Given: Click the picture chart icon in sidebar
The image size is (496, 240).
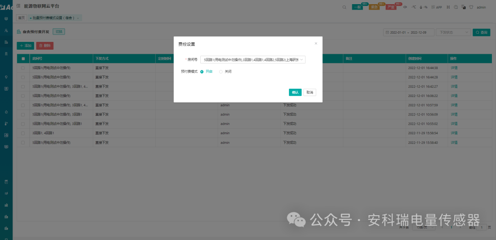Looking at the screenshot, I should pyautogui.click(x=6, y=135).
